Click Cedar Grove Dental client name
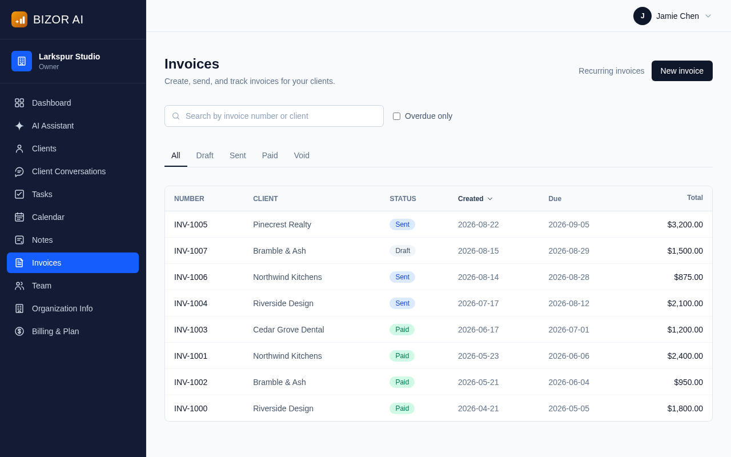 click(288, 330)
